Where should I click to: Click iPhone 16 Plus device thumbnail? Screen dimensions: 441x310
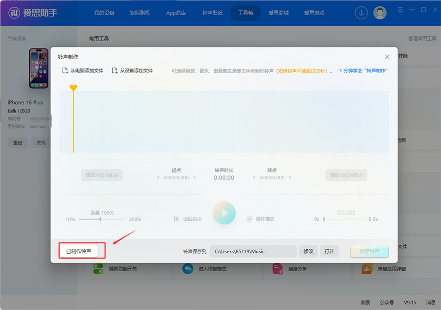point(39,68)
